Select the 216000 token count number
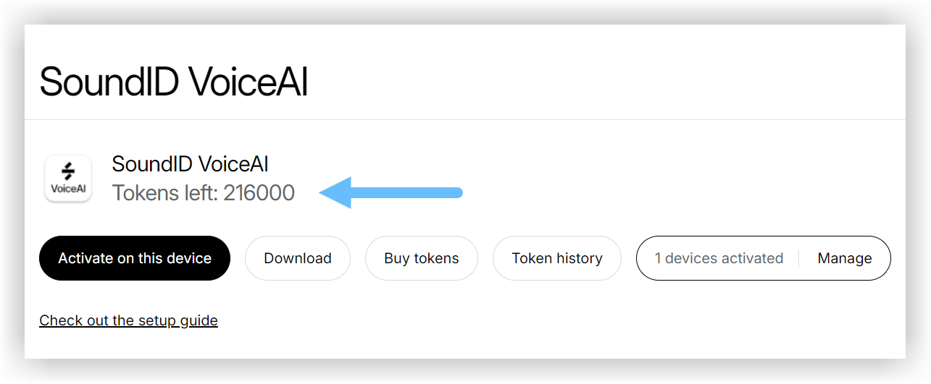 [x=259, y=193]
